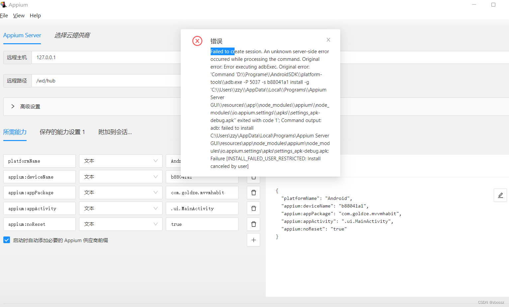
Task: Open type dropdown for appium:appPackage row
Action: tap(121, 193)
